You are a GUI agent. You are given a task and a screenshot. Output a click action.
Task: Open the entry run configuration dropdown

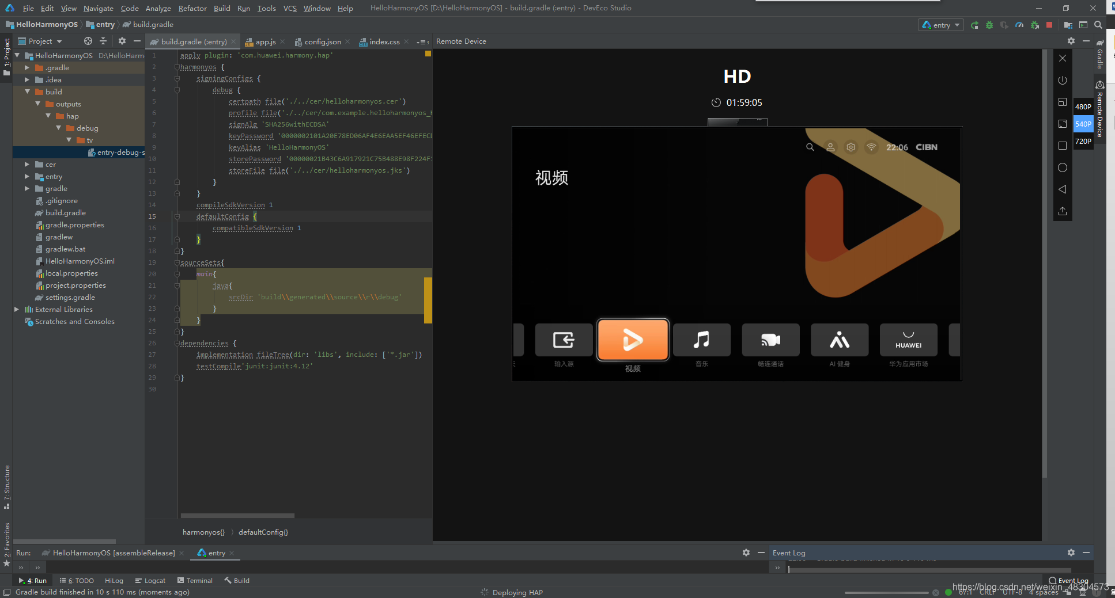[x=941, y=25]
